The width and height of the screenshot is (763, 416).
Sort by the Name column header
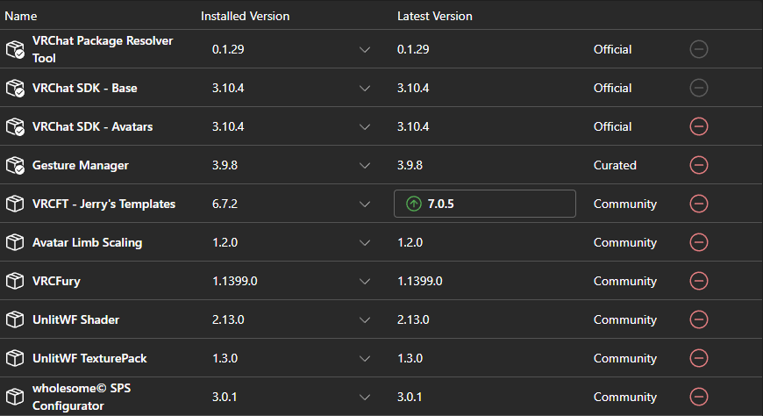(x=21, y=16)
